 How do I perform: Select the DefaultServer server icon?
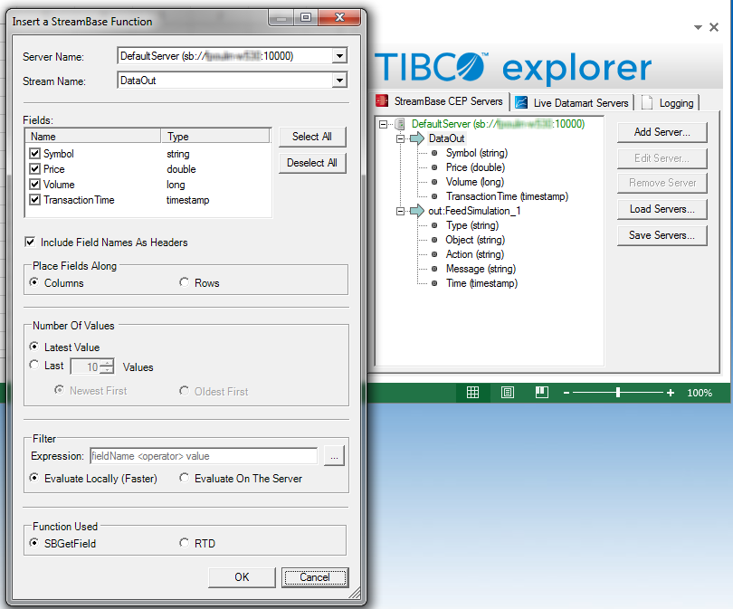click(400, 124)
